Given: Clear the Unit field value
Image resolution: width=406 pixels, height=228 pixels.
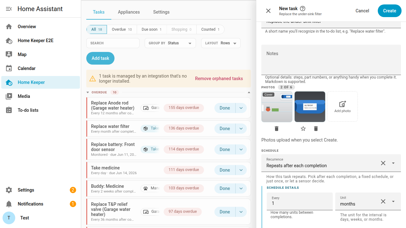Looking at the screenshot, I should 383,201.
